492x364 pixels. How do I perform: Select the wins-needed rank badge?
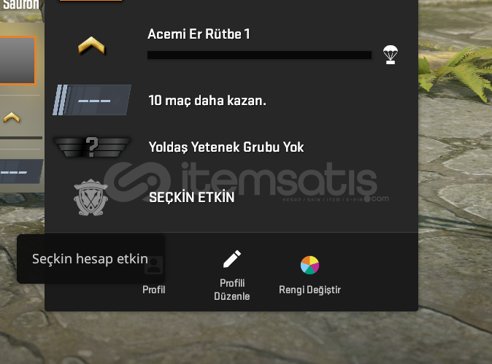92,100
